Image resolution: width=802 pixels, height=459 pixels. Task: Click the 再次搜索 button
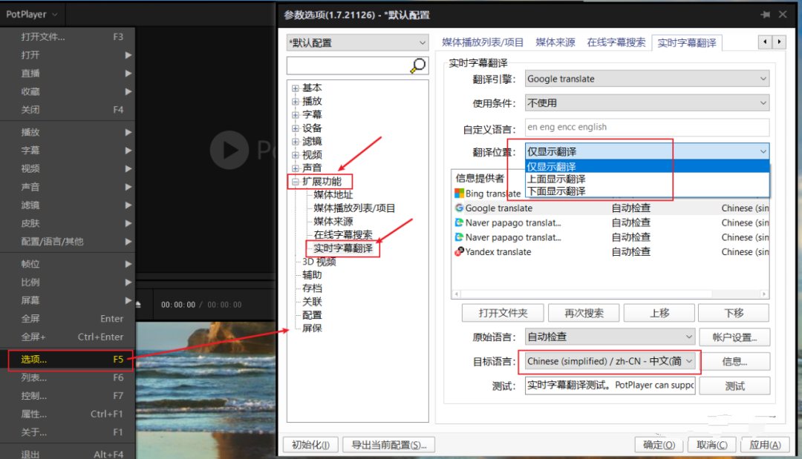click(584, 313)
